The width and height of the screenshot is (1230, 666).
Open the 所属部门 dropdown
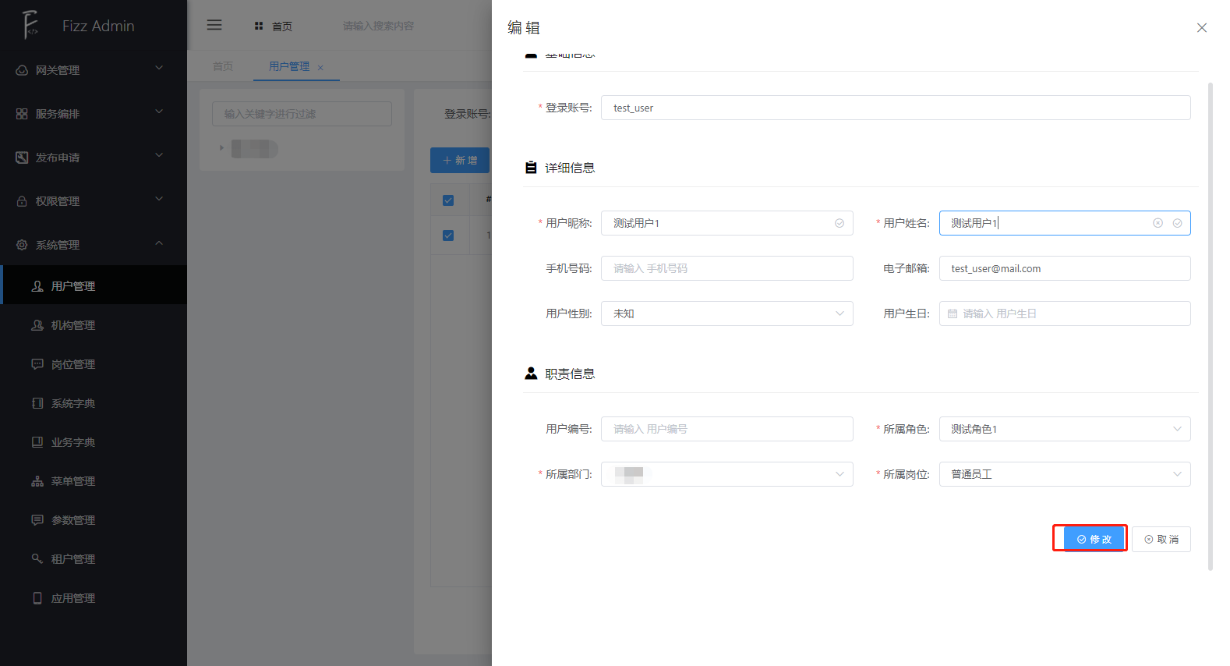click(x=726, y=474)
